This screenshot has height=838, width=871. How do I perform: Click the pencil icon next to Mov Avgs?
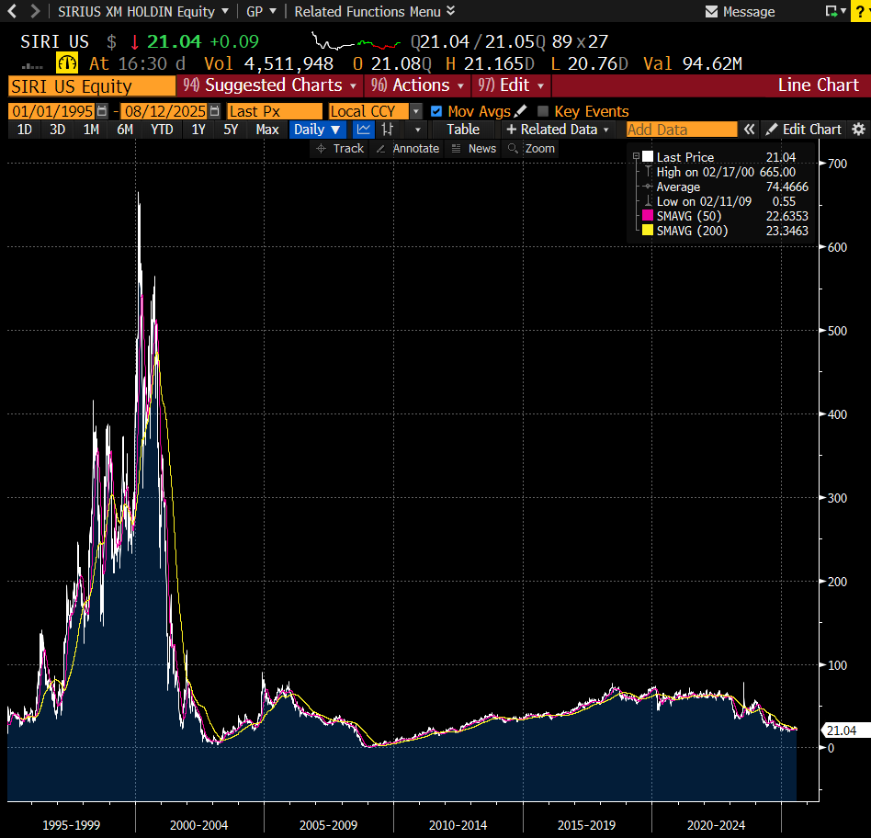click(x=521, y=111)
